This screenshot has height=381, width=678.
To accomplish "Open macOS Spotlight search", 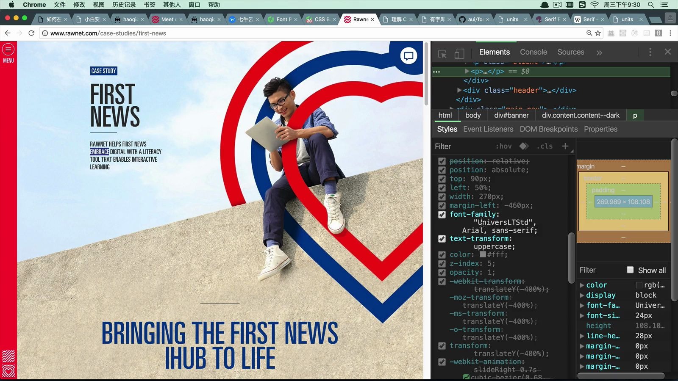I will [651, 5].
